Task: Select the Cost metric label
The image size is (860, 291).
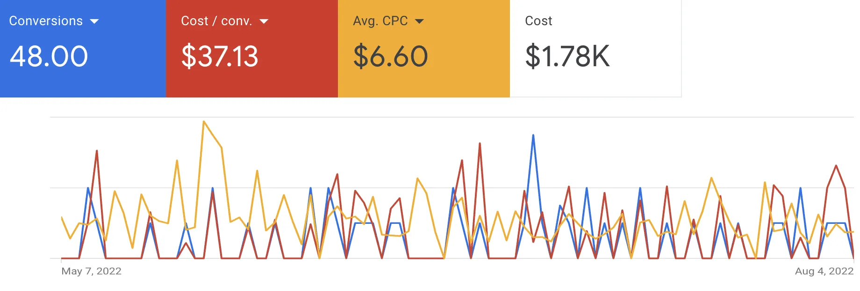Action: click(x=538, y=21)
